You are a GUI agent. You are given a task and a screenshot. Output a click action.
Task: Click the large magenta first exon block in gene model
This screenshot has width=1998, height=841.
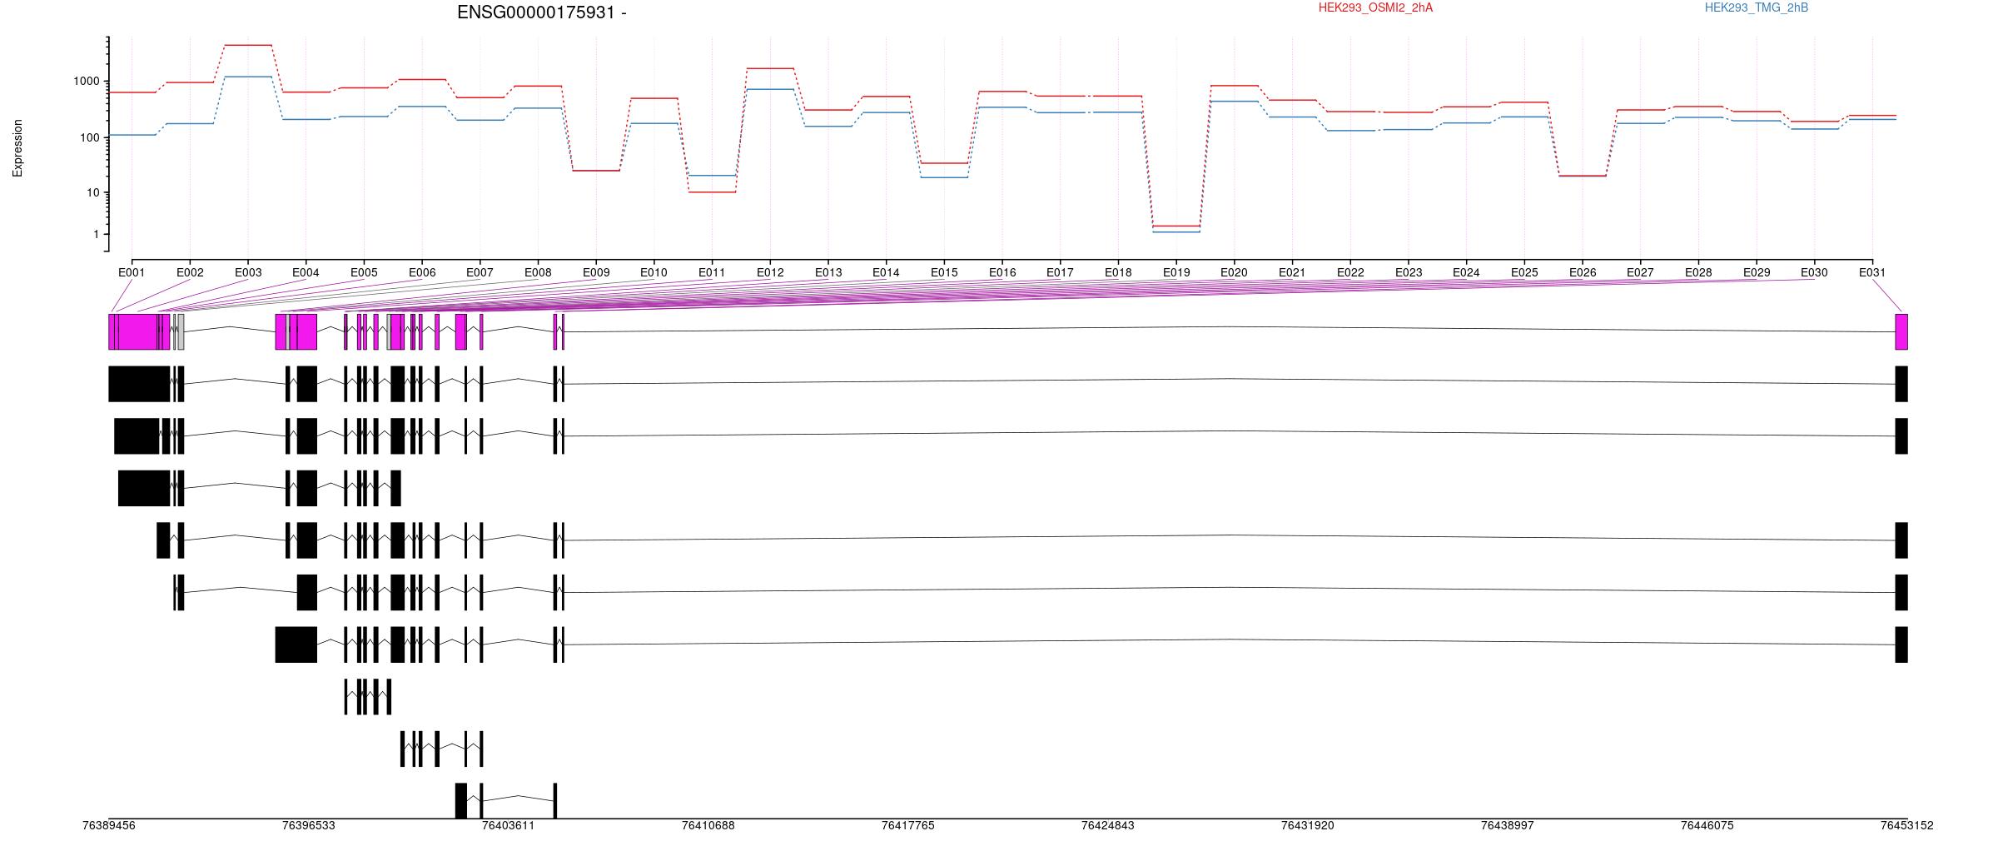[137, 331]
